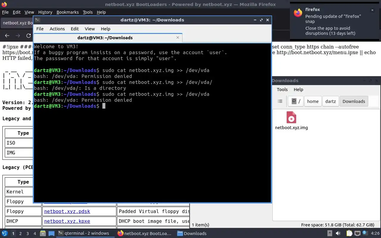Go to home folder in path bar
Screen dimensions: 381x238
click(313, 101)
